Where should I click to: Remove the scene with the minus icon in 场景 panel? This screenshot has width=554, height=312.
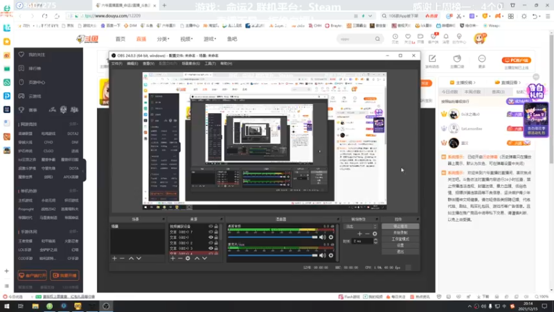click(122, 259)
